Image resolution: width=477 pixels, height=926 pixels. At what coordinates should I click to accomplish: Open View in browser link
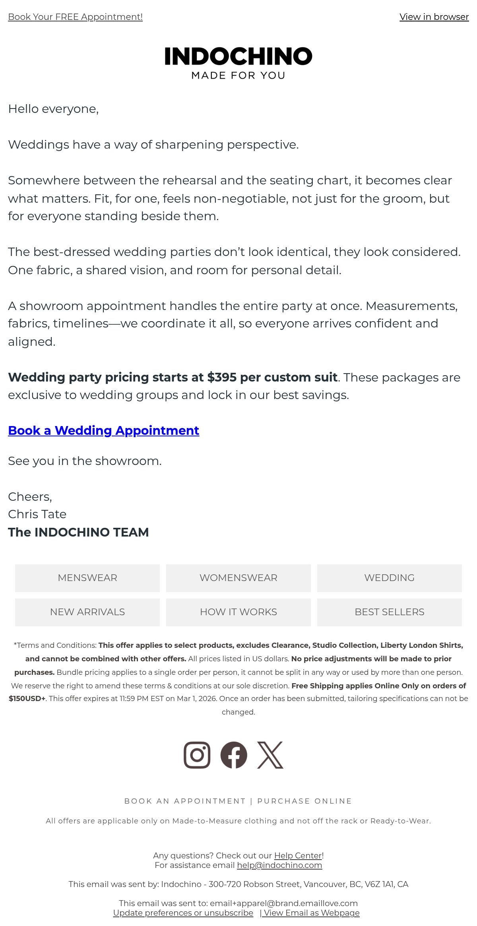434,17
